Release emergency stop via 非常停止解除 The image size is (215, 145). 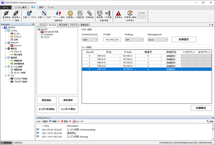click(x=130, y=14)
